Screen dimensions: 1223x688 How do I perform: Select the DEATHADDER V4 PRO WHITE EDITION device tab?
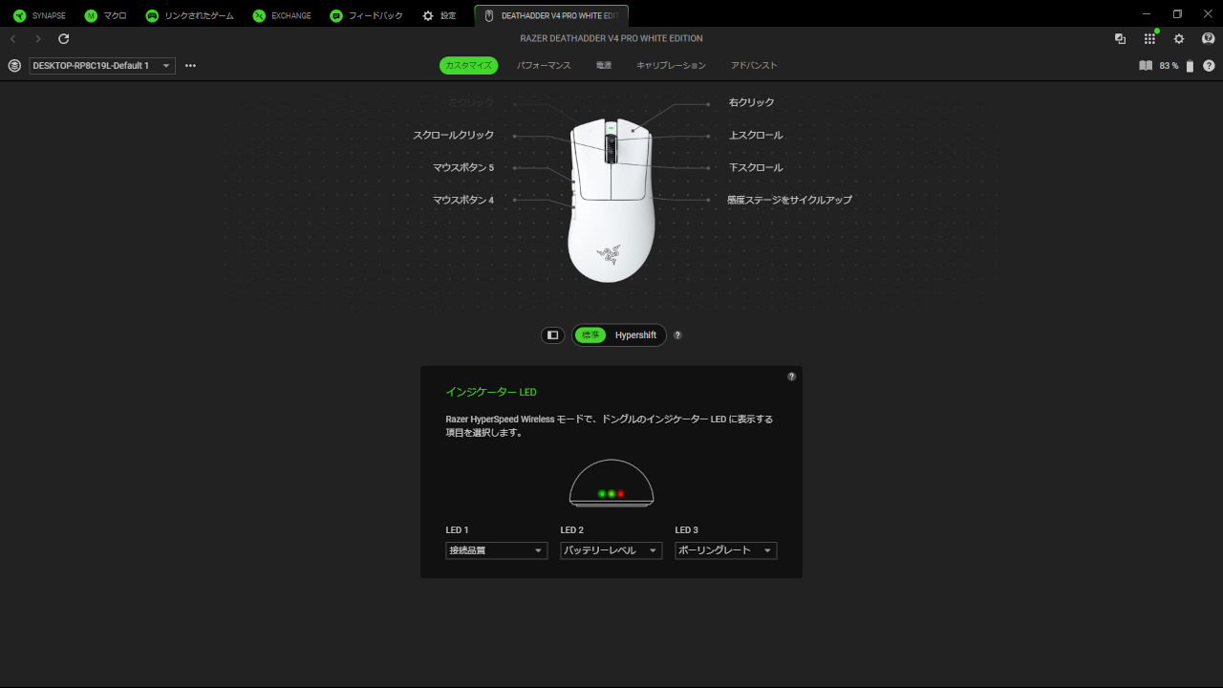pyautogui.click(x=551, y=15)
